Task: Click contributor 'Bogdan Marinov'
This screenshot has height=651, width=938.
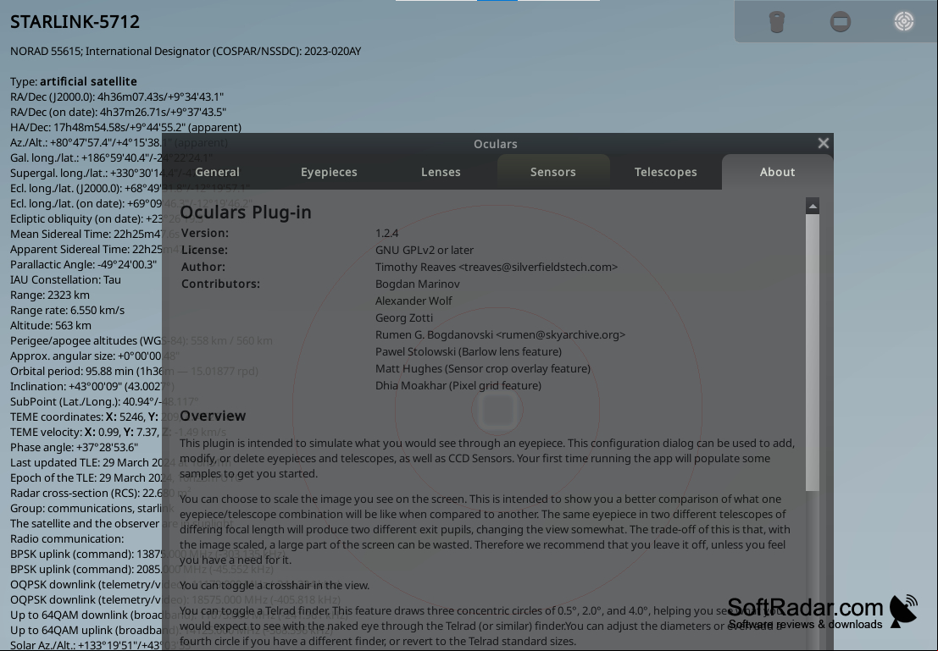Action: (x=418, y=284)
